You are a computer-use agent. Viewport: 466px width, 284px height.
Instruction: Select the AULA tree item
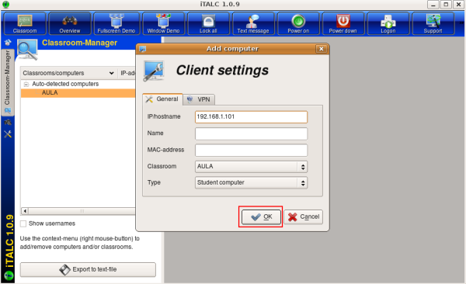pyautogui.click(x=78, y=92)
